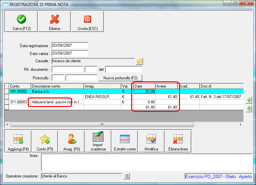The image size is (256, 185).
Task: Click the Dare column header
Action: (x=144, y=86)
